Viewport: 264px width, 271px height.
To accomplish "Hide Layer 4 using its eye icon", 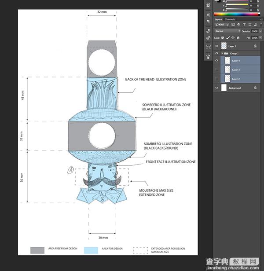I will click(216, 61).
